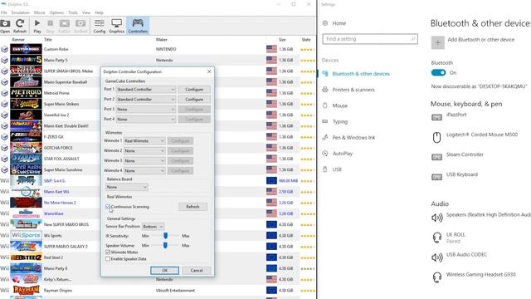Click the AutoPlay sidebar icon
This screenshot has height=299, width=531.
click(325, 153)
